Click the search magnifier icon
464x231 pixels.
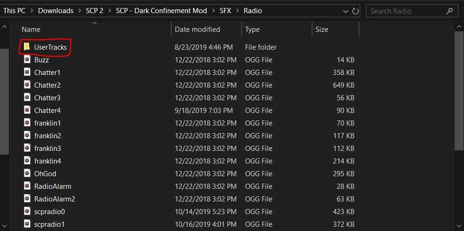pyautogui.click(x=449, y=11)
